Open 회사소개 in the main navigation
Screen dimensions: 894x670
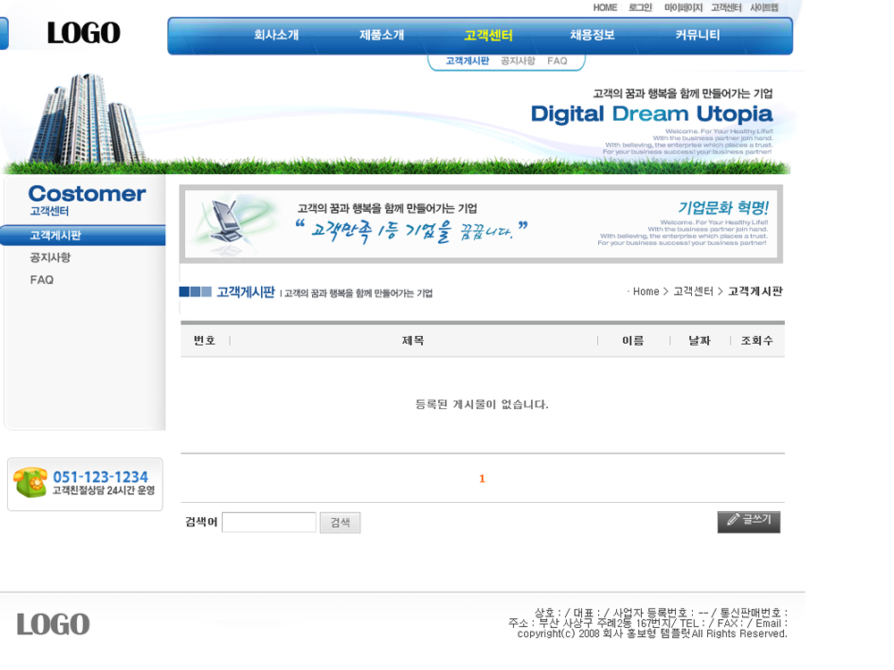coord(276,36)
